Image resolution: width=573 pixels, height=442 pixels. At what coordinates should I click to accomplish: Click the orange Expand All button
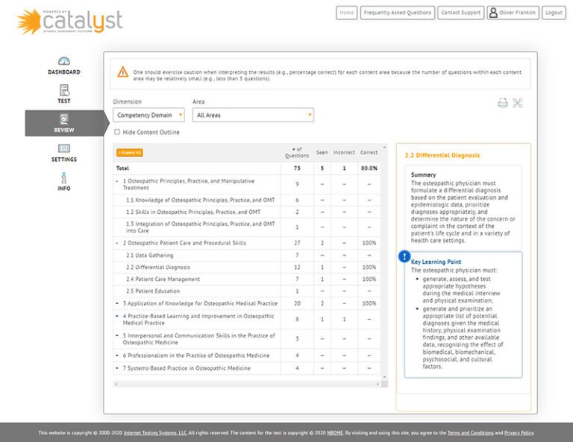click(x=130, y=152)
